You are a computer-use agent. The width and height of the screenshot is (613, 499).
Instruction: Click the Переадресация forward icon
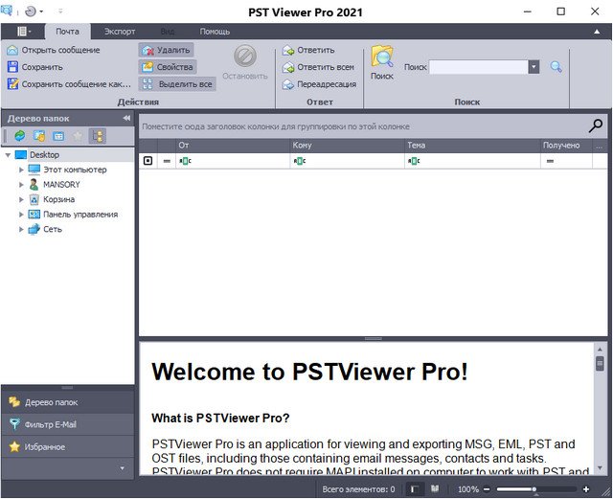tap(287, 84)
